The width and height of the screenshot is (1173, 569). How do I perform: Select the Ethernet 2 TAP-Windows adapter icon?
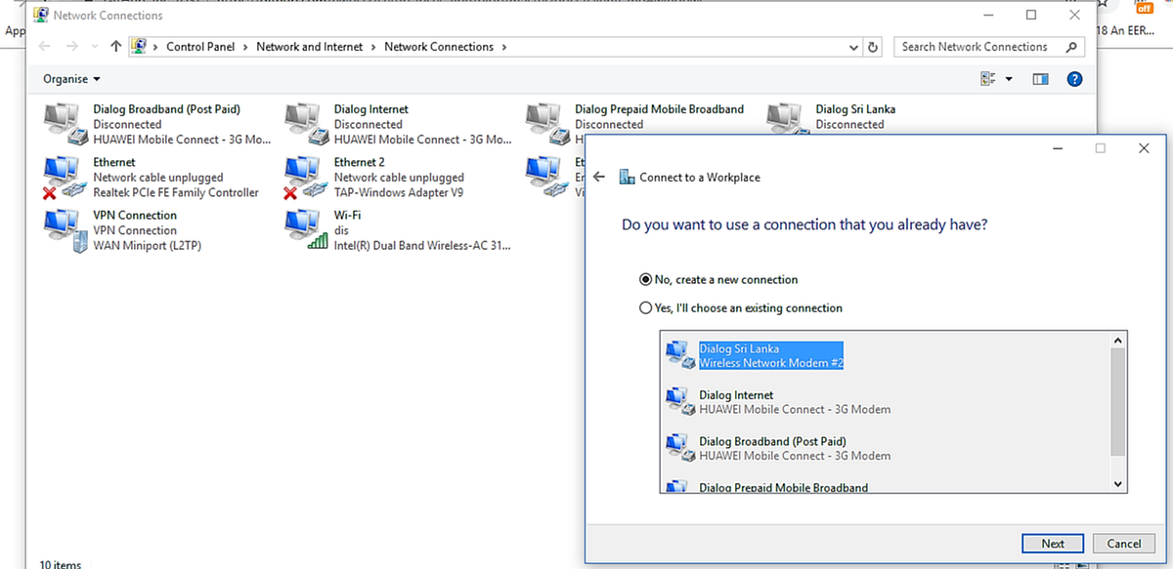pyautogui.click(x=306, y=178)
